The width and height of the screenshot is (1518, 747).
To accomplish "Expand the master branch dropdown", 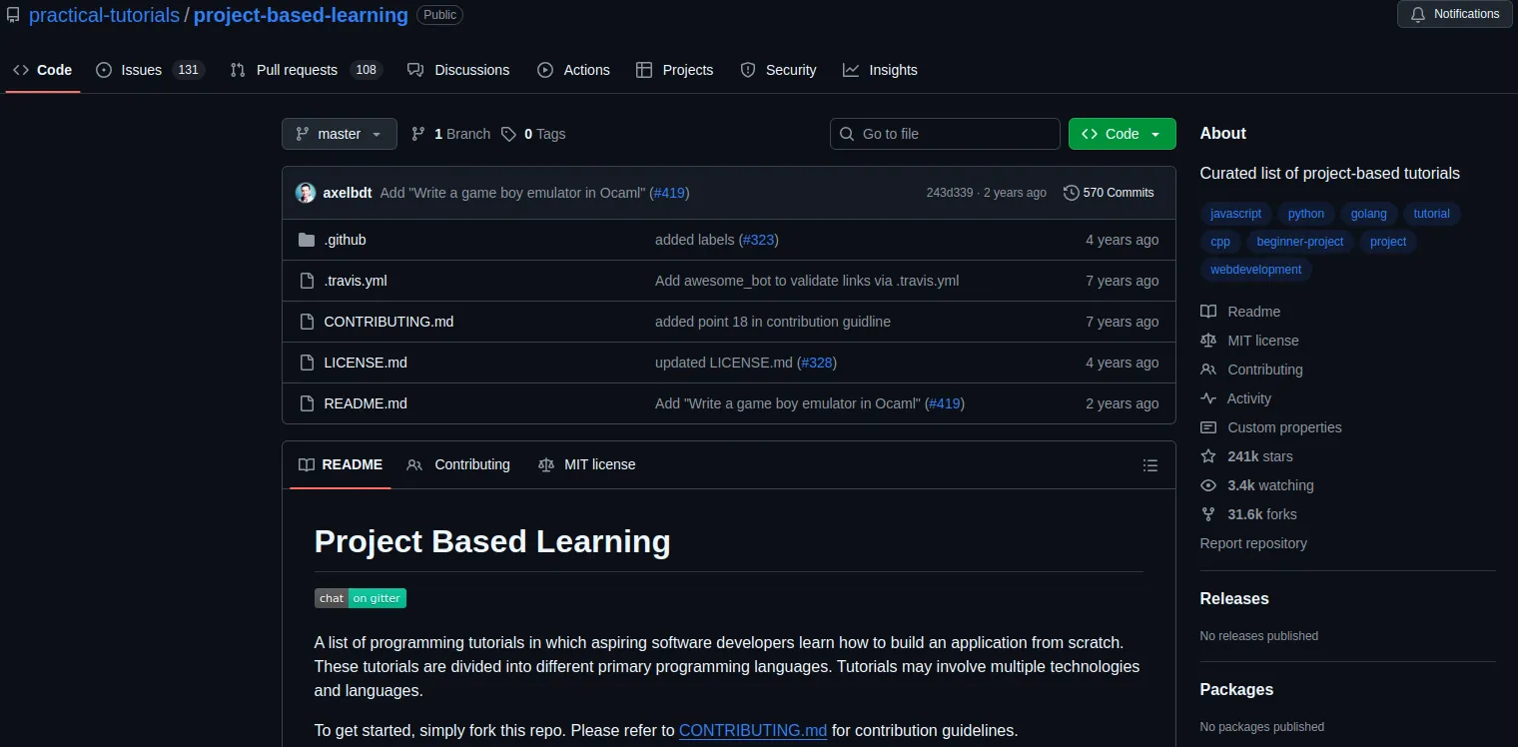I will [340, 134].
